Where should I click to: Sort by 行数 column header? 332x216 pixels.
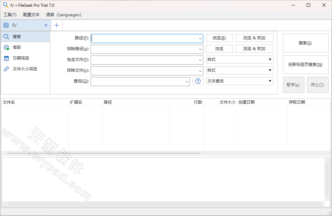[x=187, y=102]
